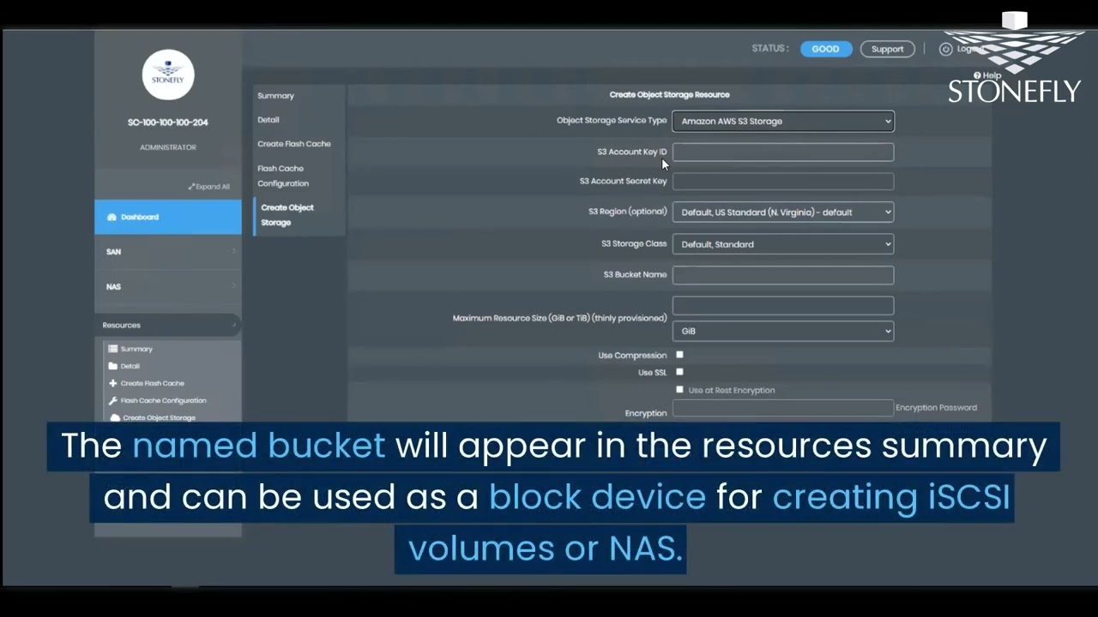Click the ADMINISTRATOR label under device name

click(x=168, y=147)
